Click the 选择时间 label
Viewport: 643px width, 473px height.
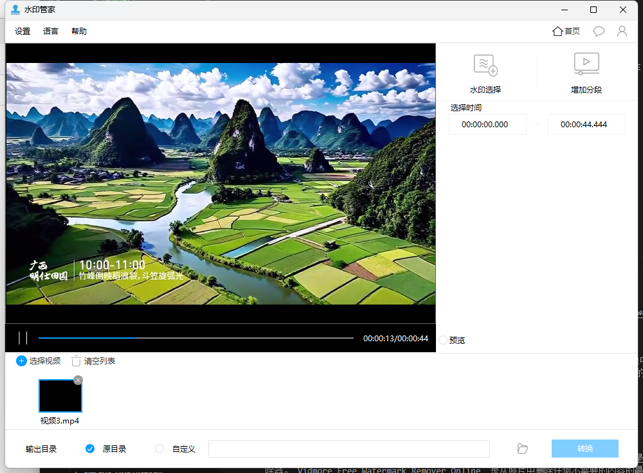pyautogui.click(x=466, y=108)
